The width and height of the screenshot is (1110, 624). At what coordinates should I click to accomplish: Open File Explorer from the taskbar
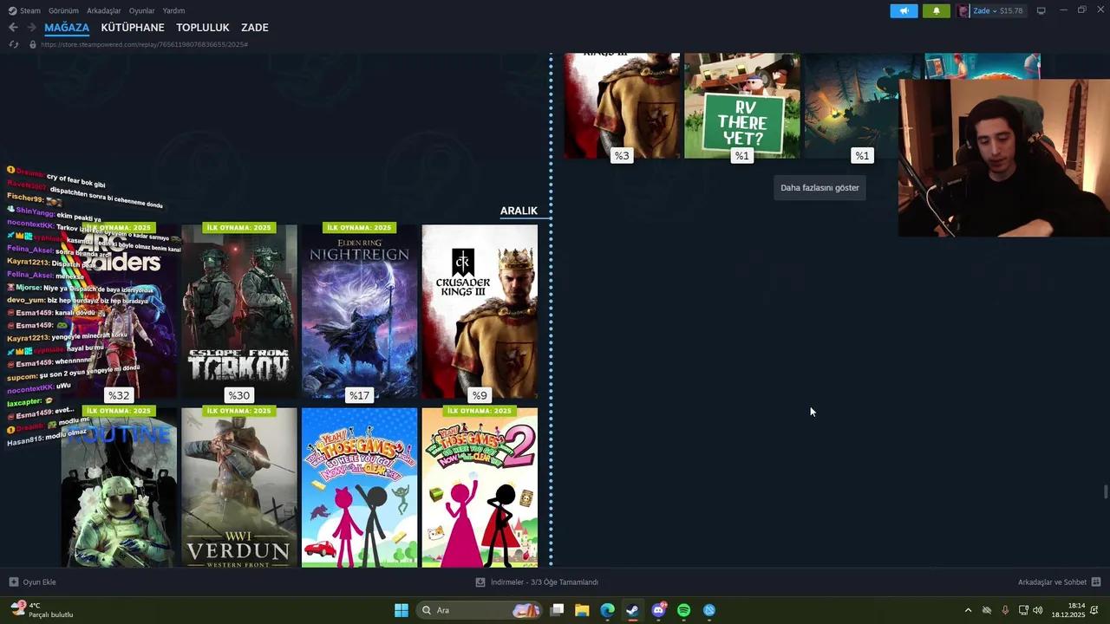coord(582,610)
